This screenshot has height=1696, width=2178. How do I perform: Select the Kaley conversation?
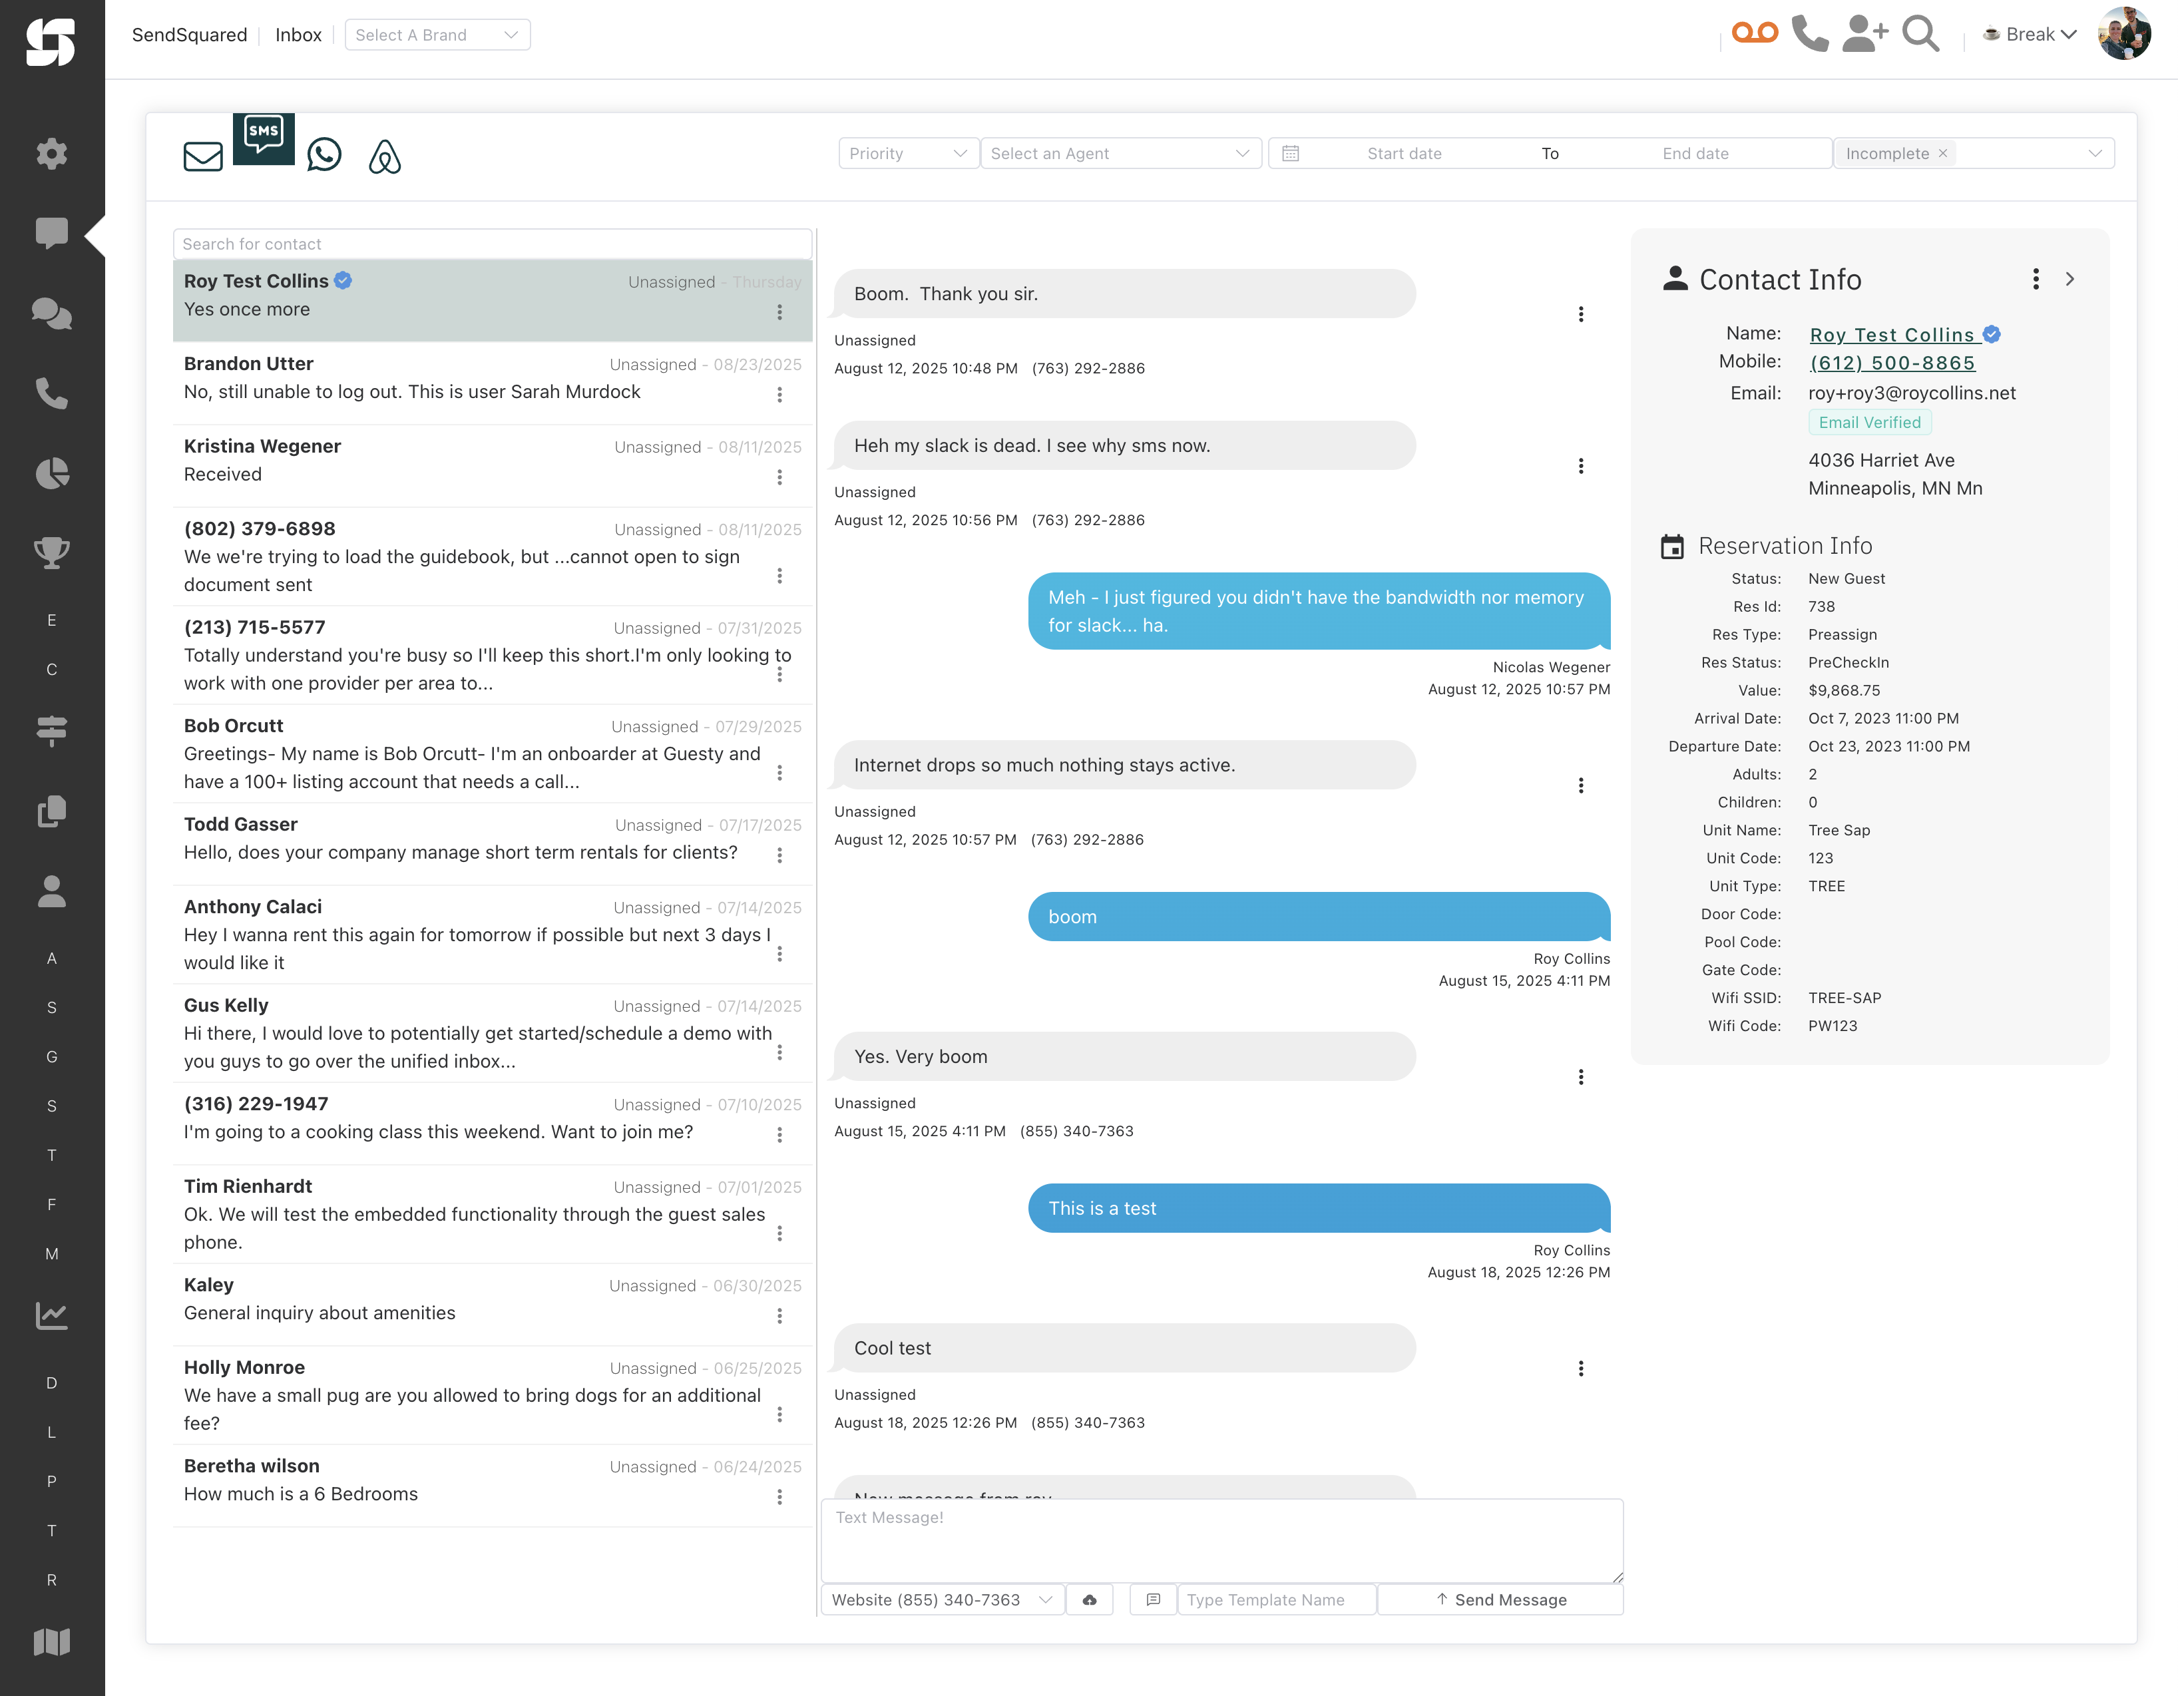point(493,1304)
